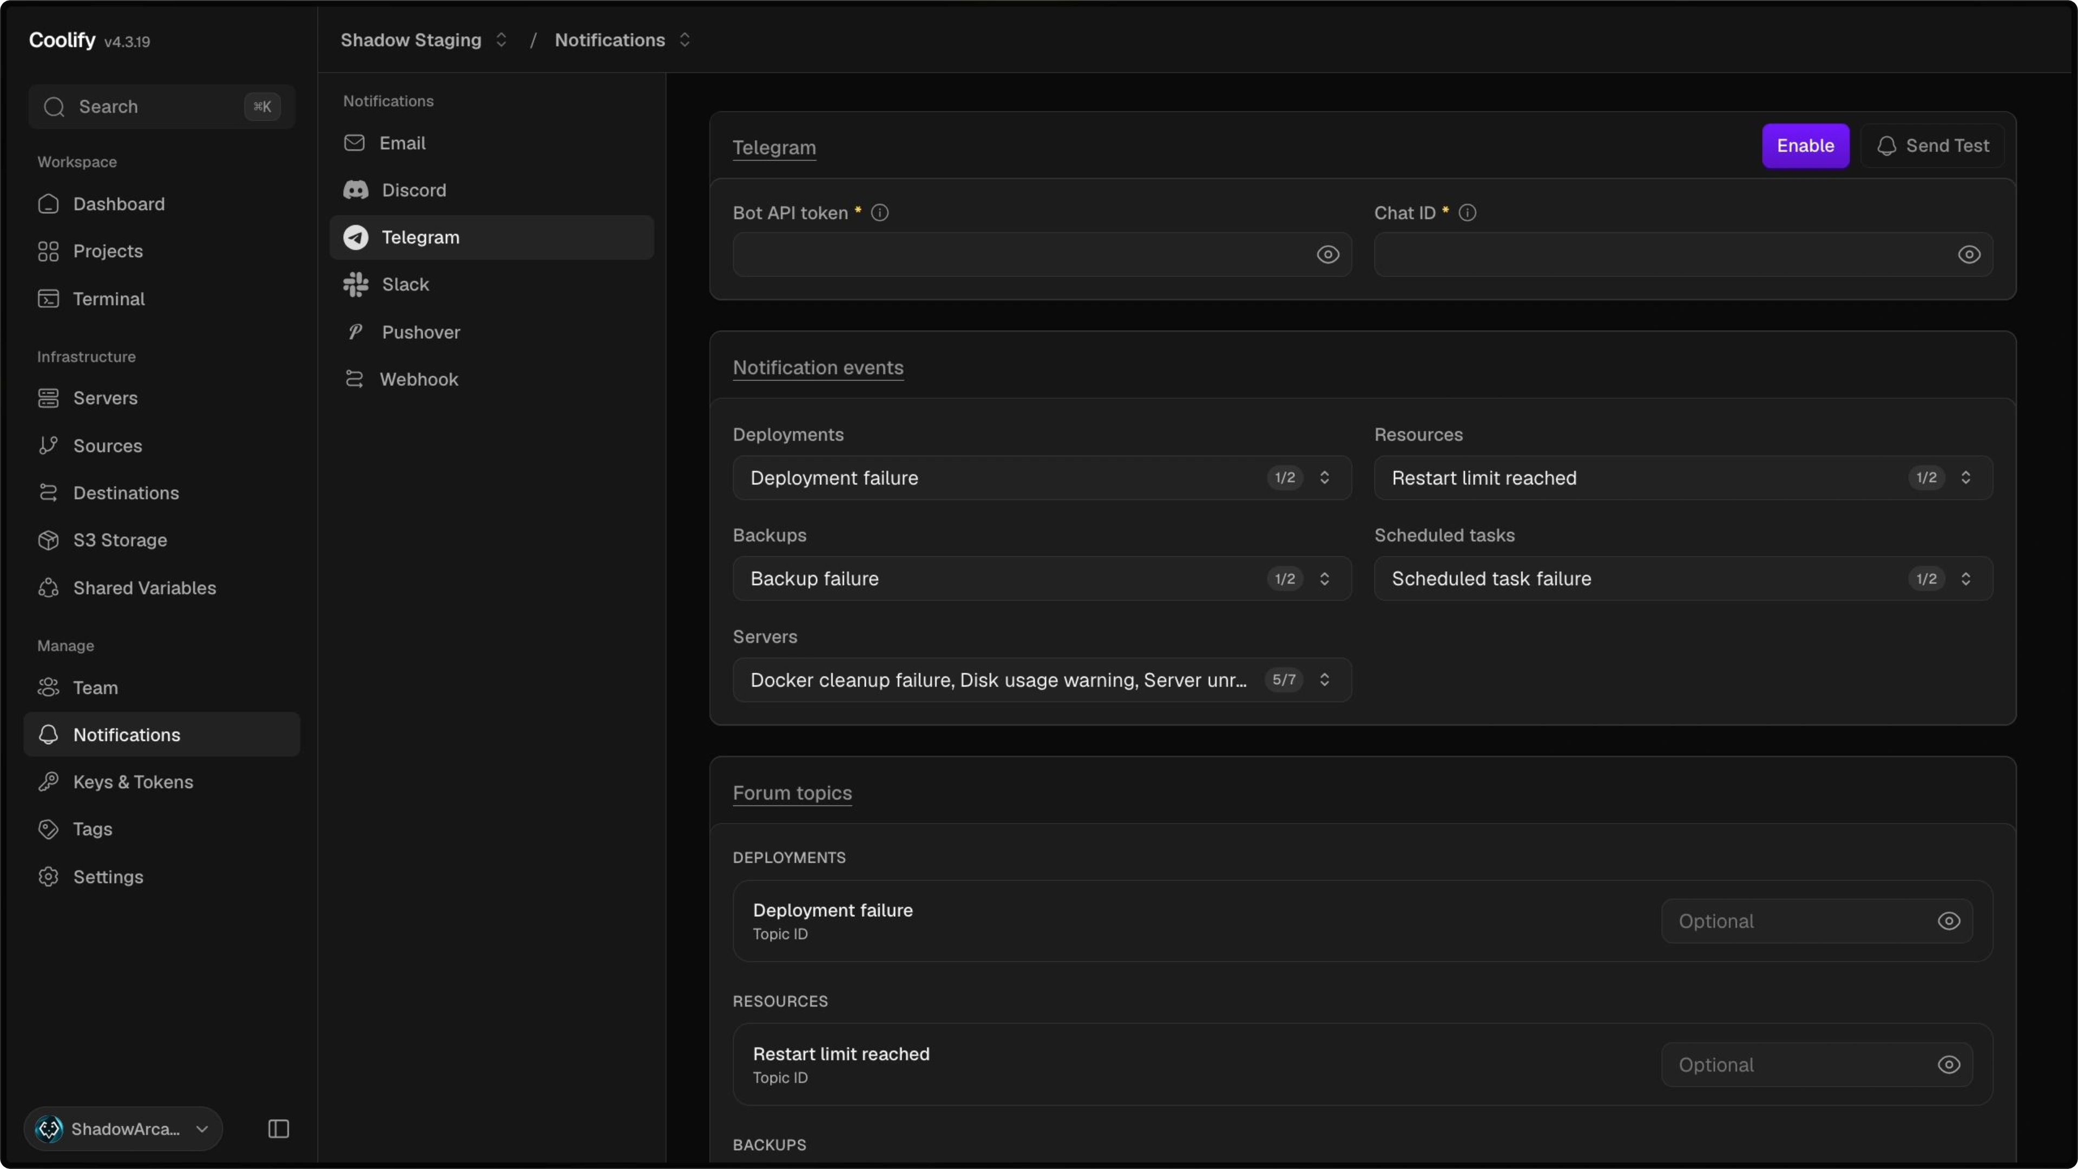Image resolution: width=2078 pixels, height=1169 pixels.
Task: Select Discord notification channel
Action: [x=491, y=191]
